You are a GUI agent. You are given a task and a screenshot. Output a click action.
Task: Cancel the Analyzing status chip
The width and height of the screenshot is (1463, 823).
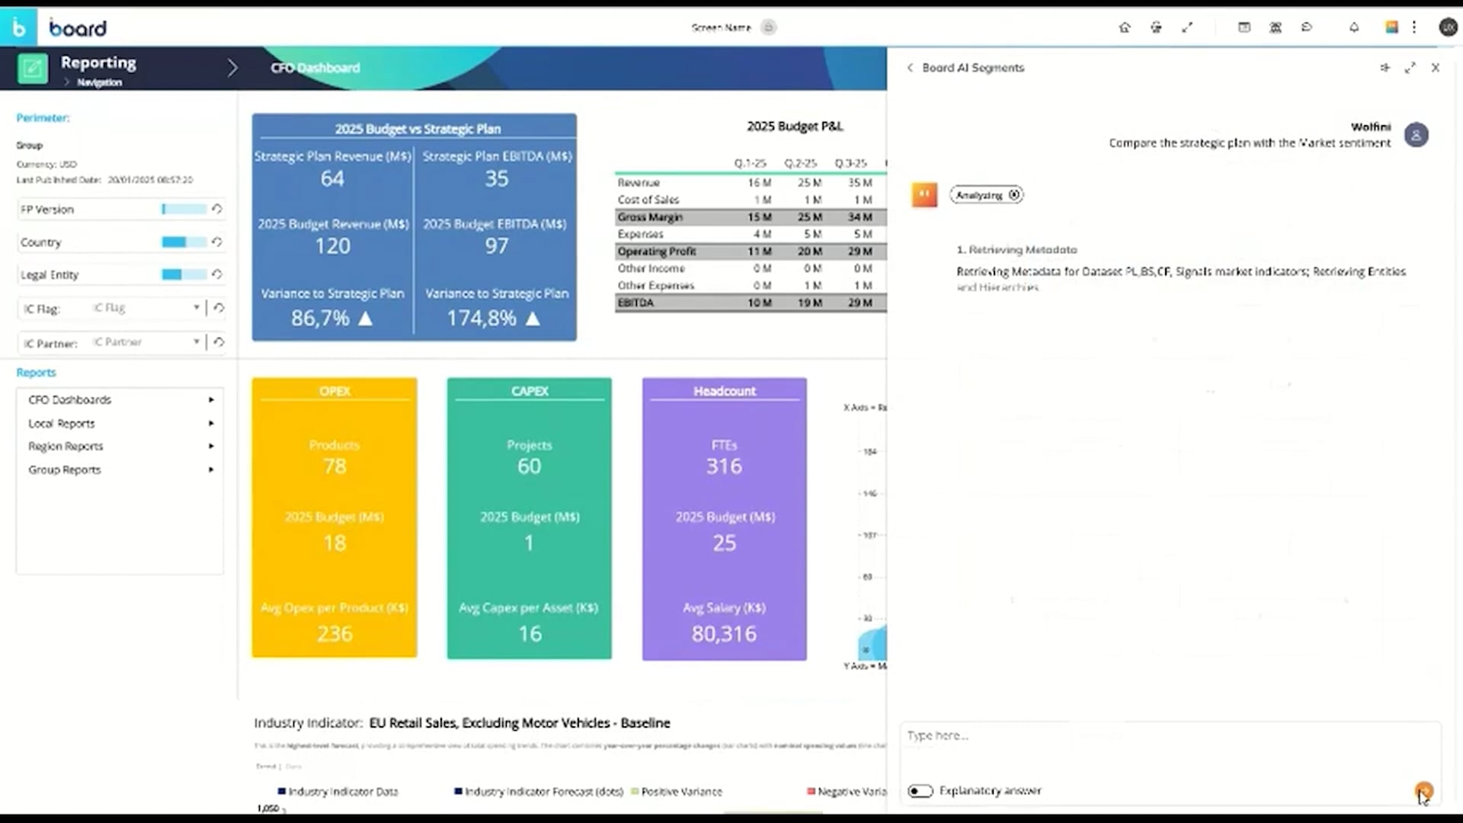tap(1014, 195)
